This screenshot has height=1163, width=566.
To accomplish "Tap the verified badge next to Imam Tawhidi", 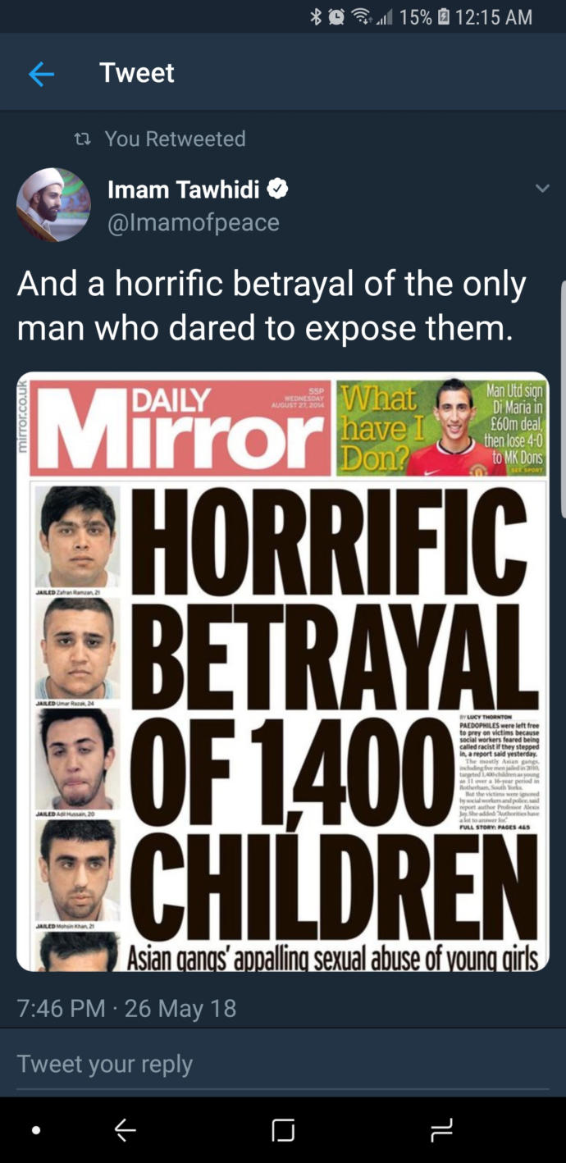I will 278,189.
